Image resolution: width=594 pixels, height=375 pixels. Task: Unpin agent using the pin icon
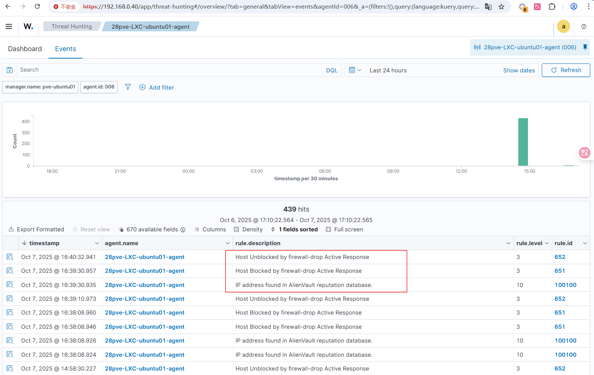coord(585,47)
